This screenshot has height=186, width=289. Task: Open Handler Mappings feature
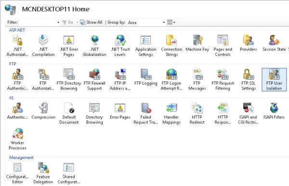(x=171, y=113)
